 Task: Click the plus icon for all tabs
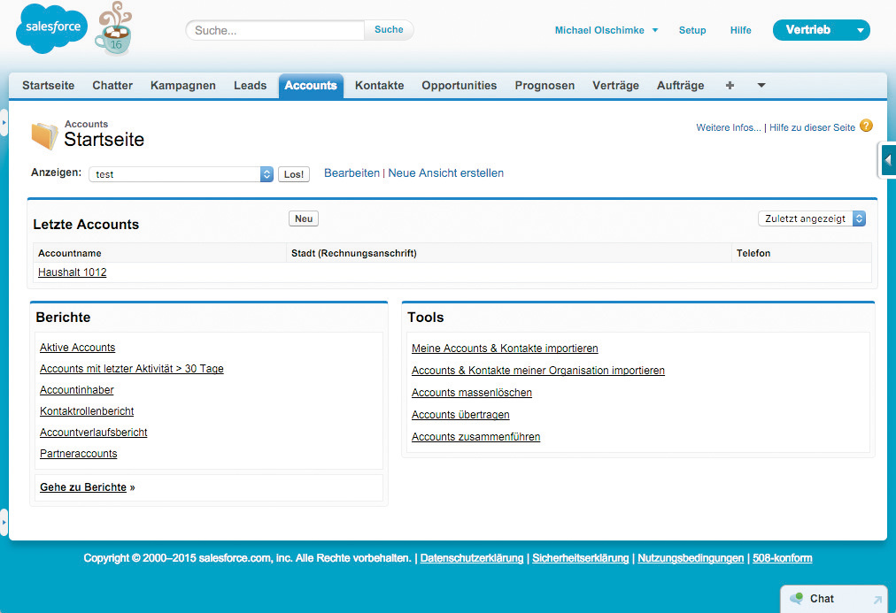pos(730,85)
